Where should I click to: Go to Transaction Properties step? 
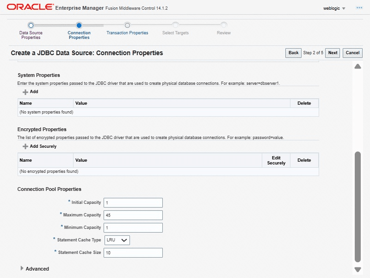[x=127, y=33]
